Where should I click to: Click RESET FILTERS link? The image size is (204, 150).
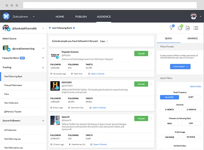pos(195,86)
